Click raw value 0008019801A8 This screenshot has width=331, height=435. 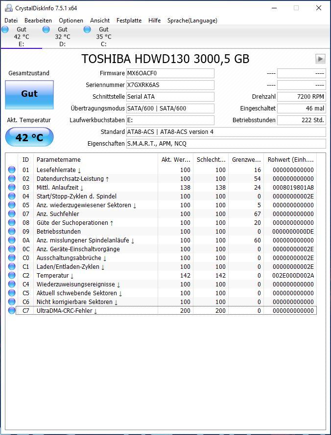point(293,188)
